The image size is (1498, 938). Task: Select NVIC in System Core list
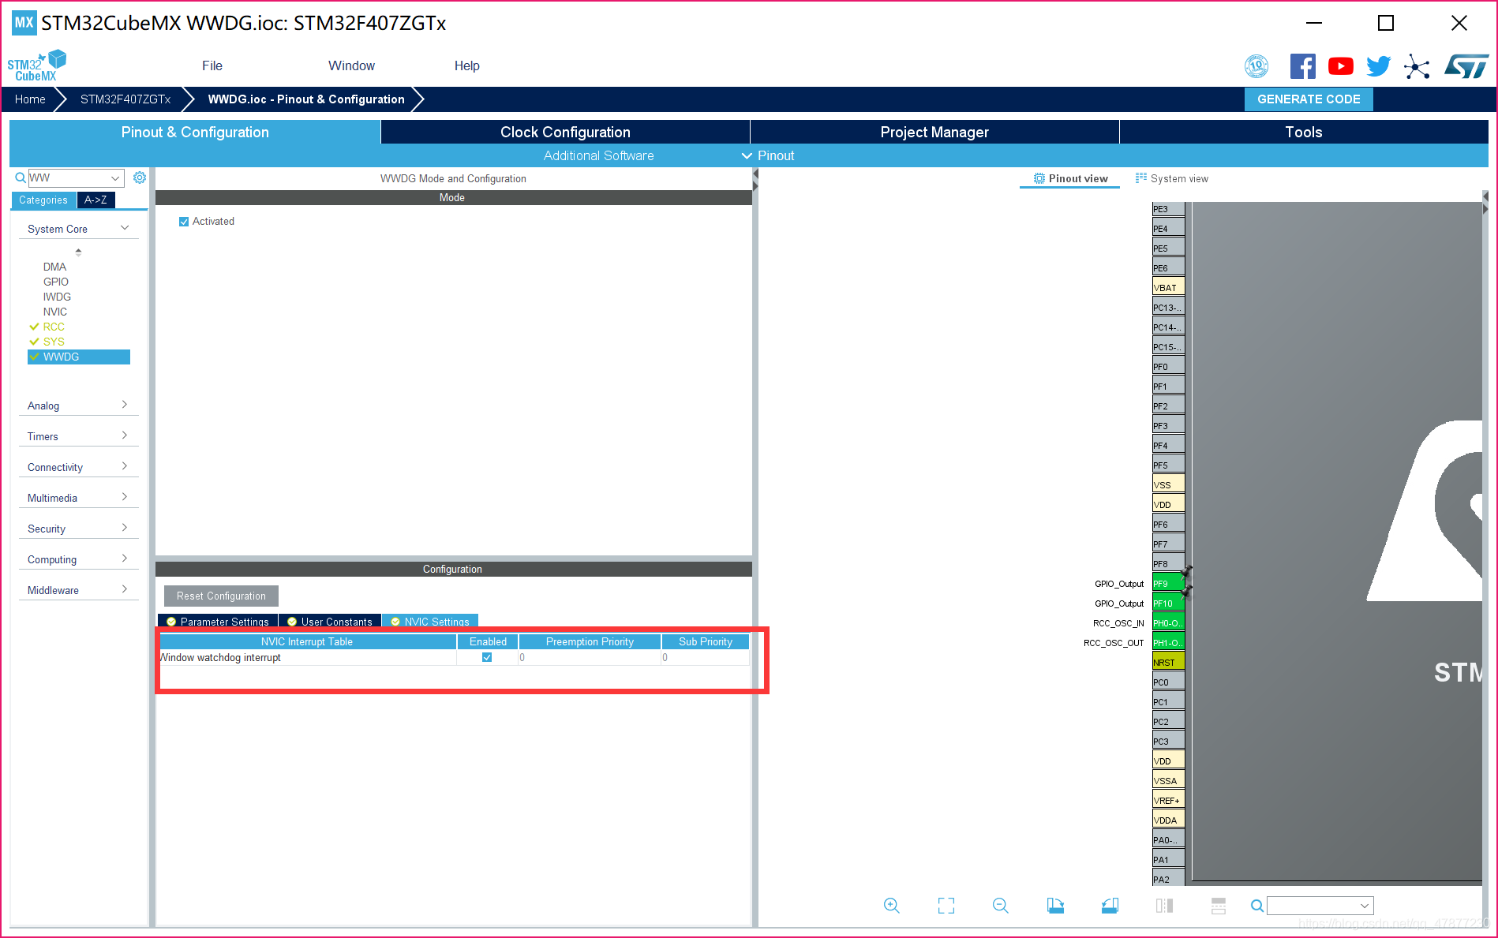[55, 312]
